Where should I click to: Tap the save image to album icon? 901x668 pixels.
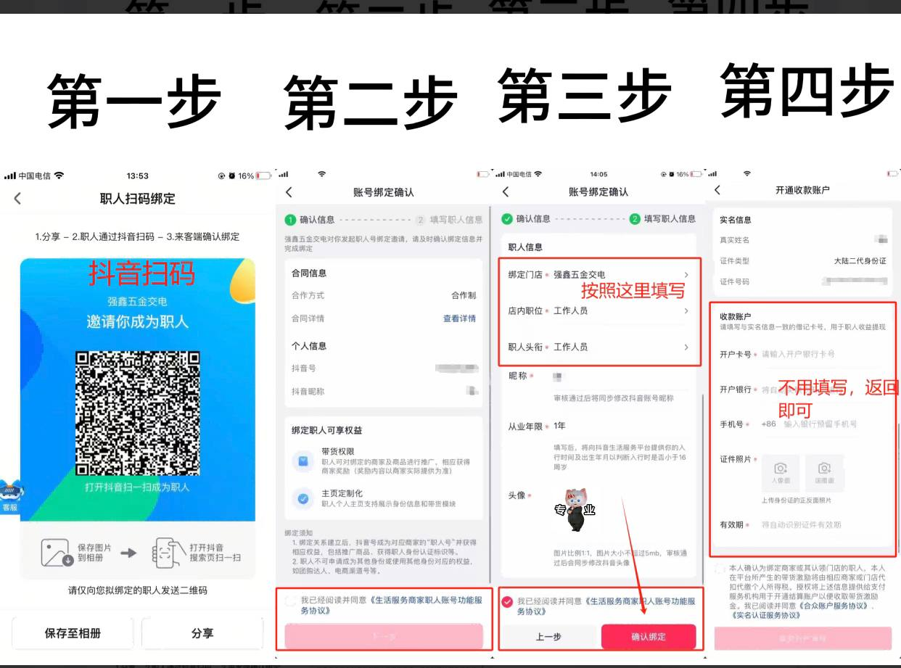click(57, 553)
